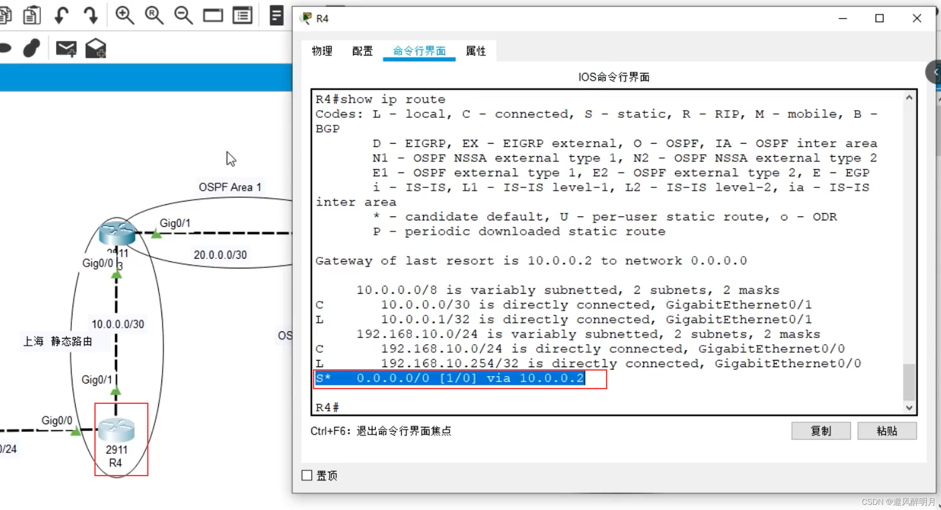Click the 粘贴 button
941x510 pixels.
tap(887, 431)
